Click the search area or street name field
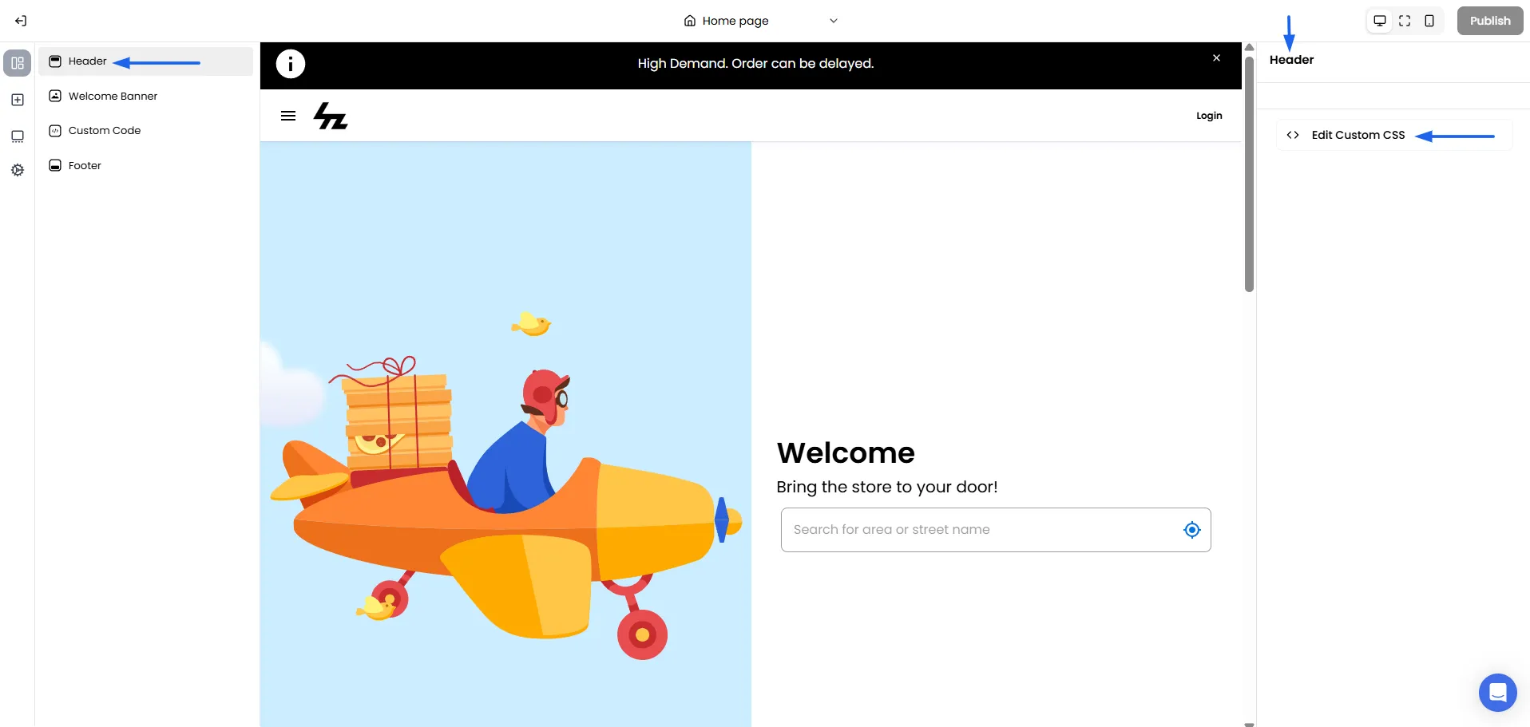This screenshot has height=727, width=1530. point(996,530)
